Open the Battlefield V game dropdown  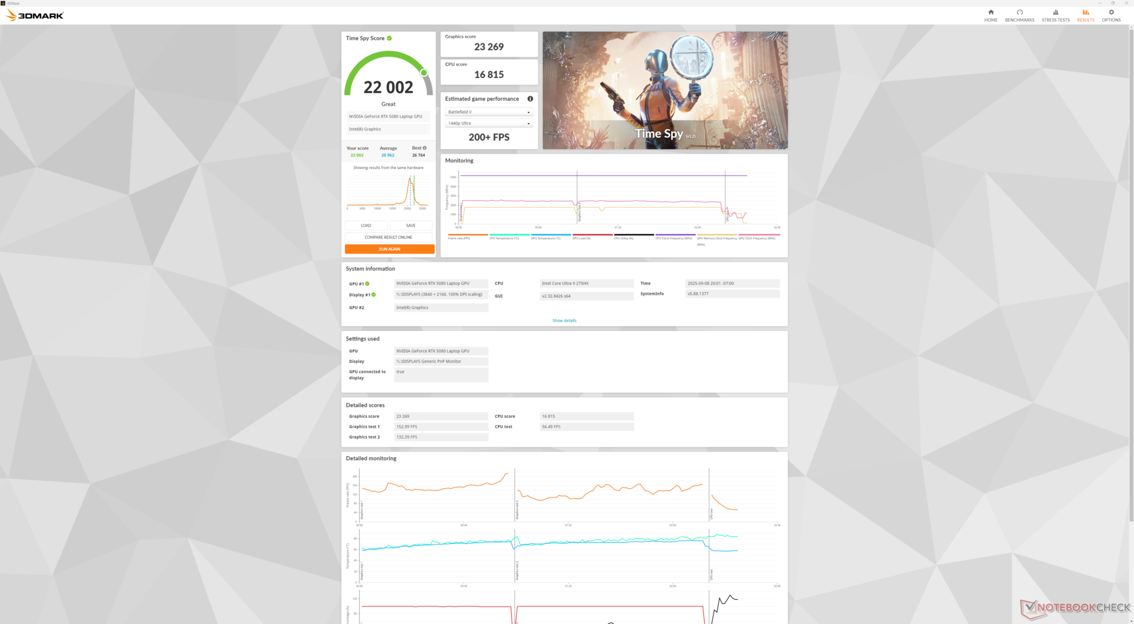tap(489, 112)
